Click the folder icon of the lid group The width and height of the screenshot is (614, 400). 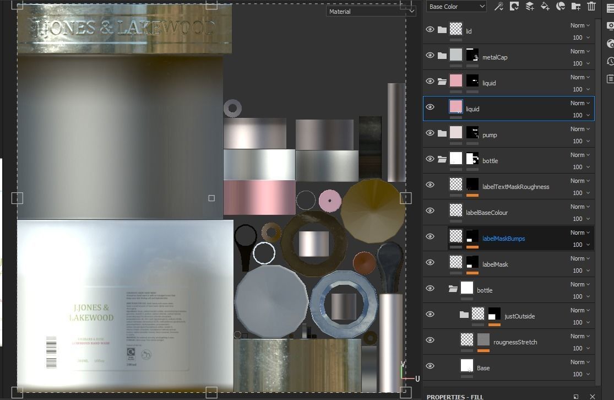[x=442, y=30]
